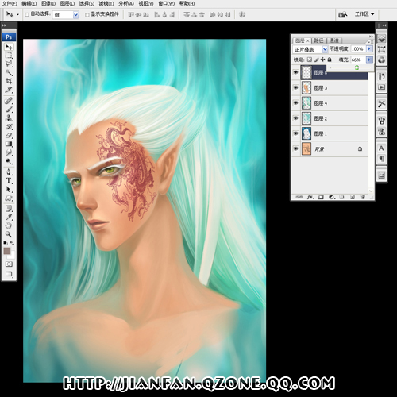
Task: Click the fx layer style icon
Action: (310, 197)
